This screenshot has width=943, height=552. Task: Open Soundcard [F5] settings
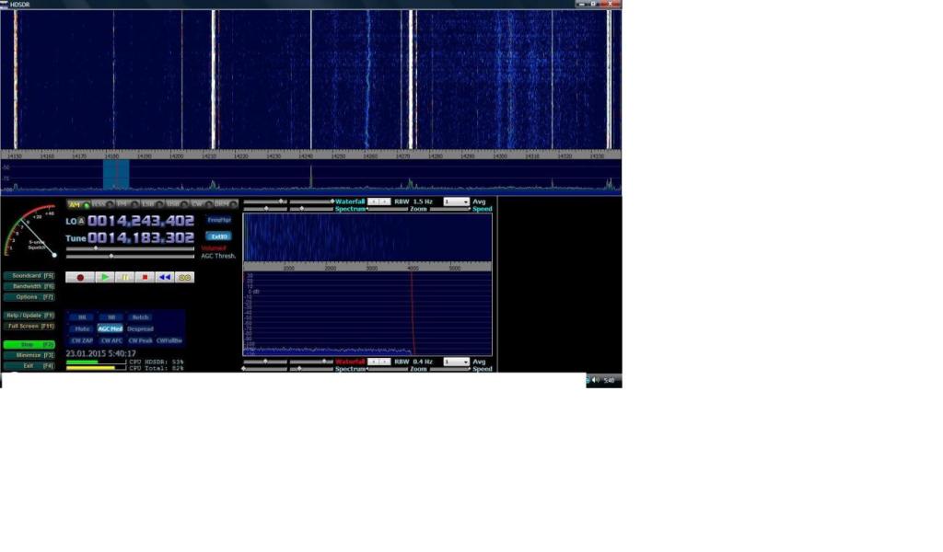29,275
